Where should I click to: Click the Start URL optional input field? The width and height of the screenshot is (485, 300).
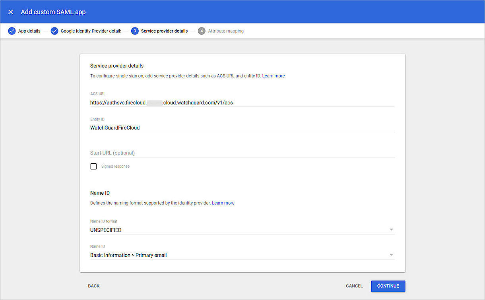click(x=239, y=153)
